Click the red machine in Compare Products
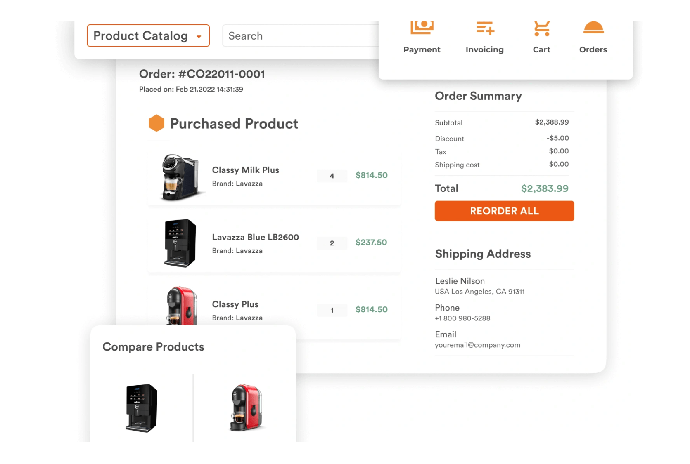The width and height of the screenshot is (690, 464). (x=246, y=407)
